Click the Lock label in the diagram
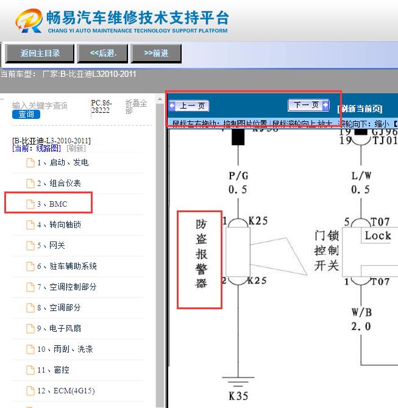Viewport: 398px width, 408px height. pos(378,235)
